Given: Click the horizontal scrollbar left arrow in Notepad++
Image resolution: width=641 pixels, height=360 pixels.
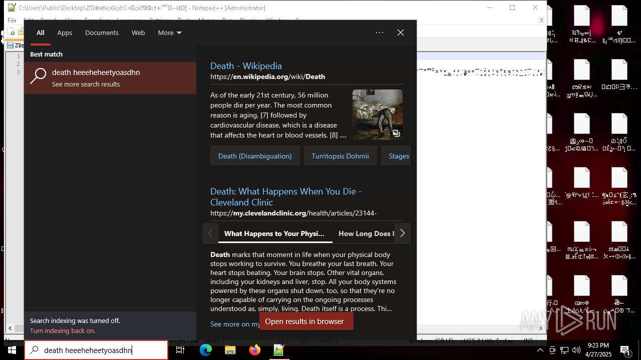Looking at the screenshot, I should (x=10, y=328).
